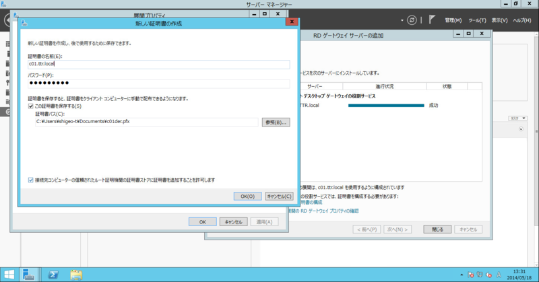Screen dimensions: 539x282
Task: Click the 状態 column header
Action: click(x=447, y=86)
